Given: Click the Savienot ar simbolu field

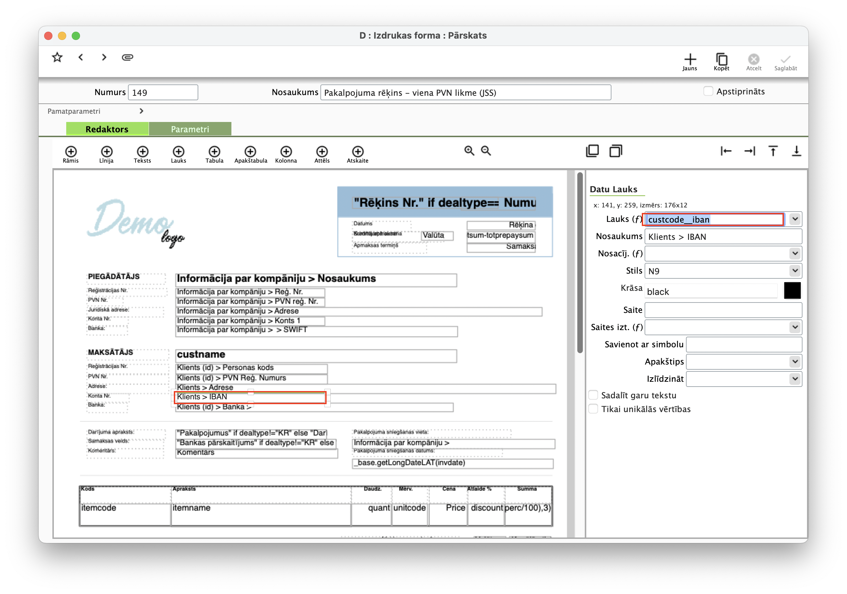Looking at the screenshot, I should (744, 344).
